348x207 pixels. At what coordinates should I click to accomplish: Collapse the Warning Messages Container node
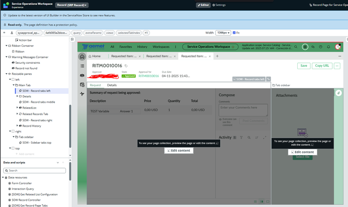click(x=6, y=57)
